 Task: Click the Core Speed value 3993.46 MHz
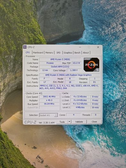49,97
